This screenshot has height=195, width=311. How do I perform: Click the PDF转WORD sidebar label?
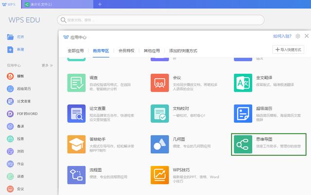point(27,114)
